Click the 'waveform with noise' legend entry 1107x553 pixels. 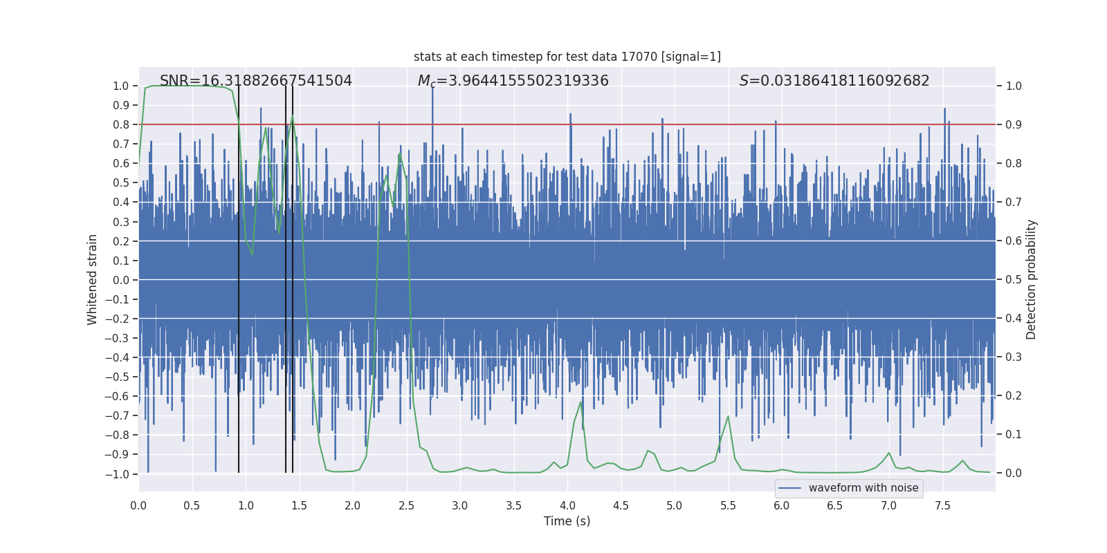pos(863,488)
